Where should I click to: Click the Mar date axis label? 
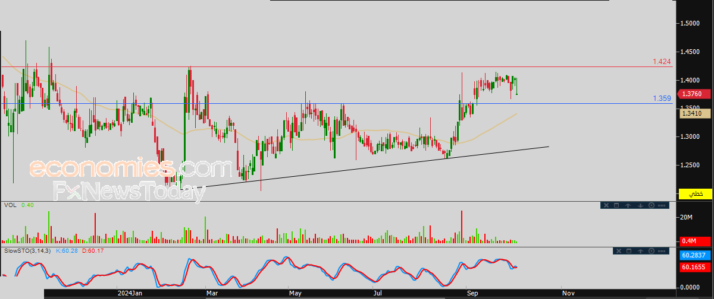click(x=212, y=293)
